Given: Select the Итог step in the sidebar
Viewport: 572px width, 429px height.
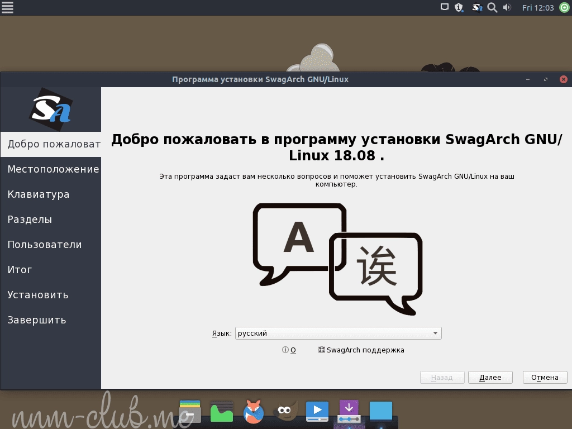Looking at the screenshot, I should coord(51,270).
